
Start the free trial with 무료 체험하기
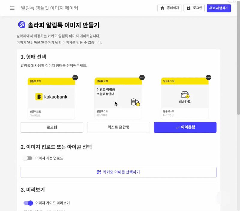pos(219,8)
